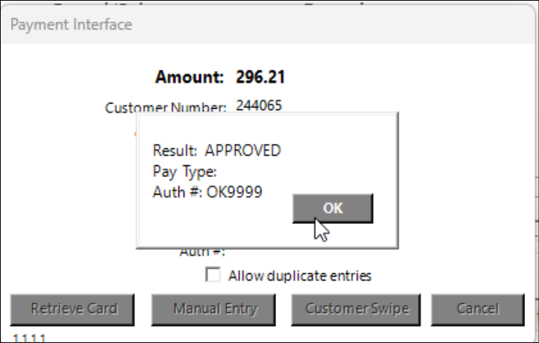Click the bold Amount label
The width and height of the screenshot is (539, 343).
coord(189,77)
